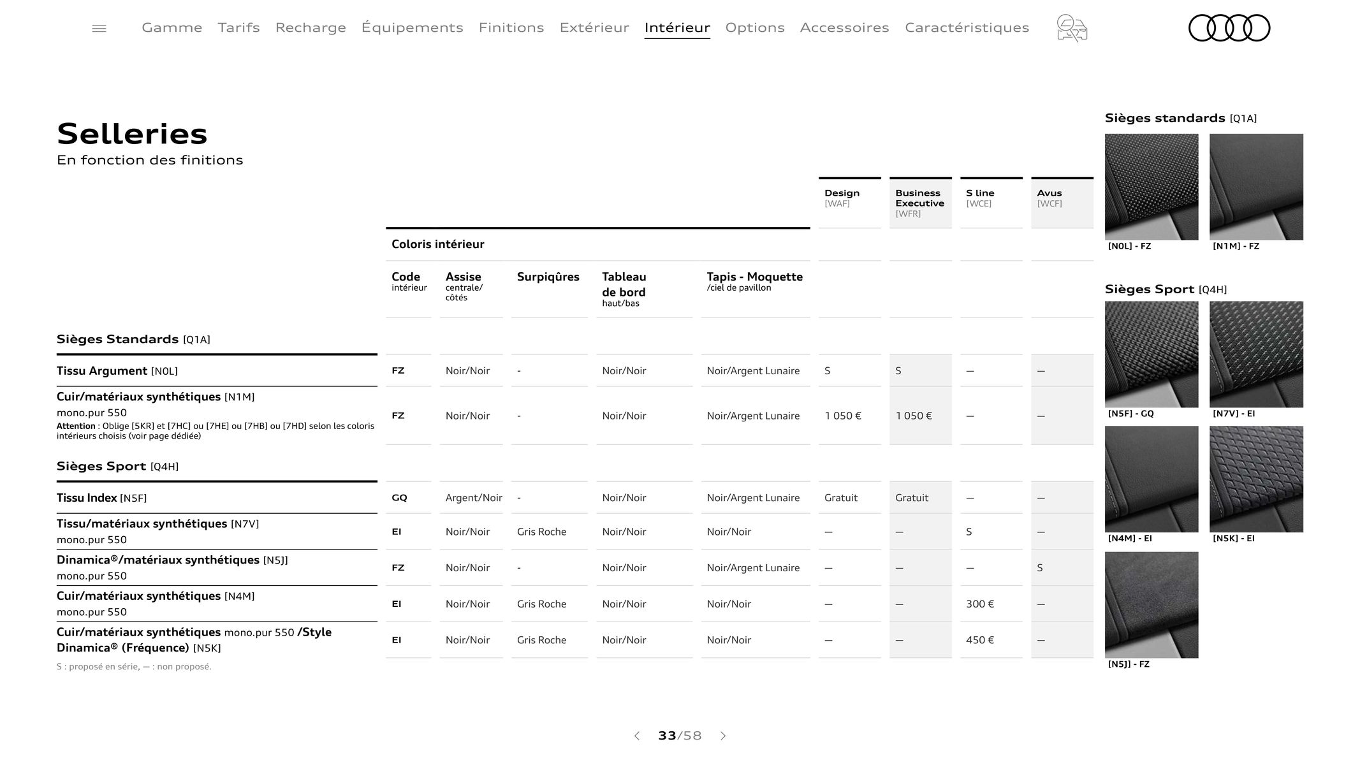
Task: Click Dinamica®/matériaux synthétiques [N5J] label
Action: tap(172, 560)
